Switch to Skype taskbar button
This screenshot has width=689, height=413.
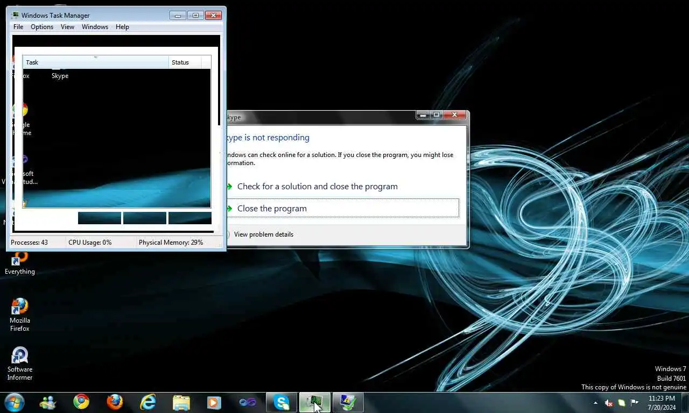coord(281,402)
